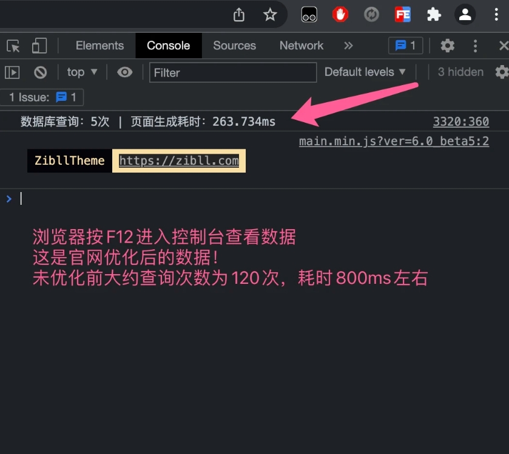This screenshot has width=509, height=454.
Task: Expand more DevTools tabs chevron
Action: point(348,46)
